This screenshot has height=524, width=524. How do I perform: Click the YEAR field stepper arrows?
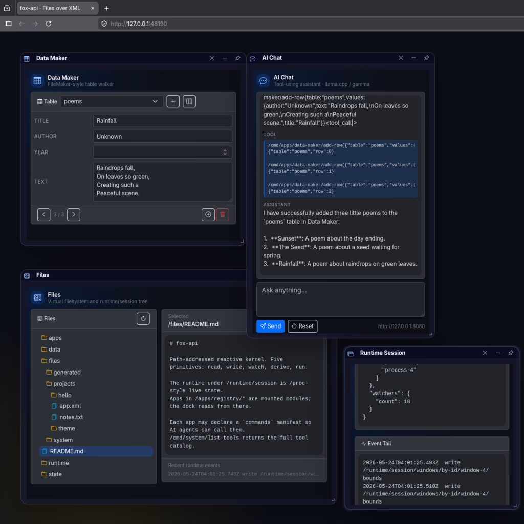point(225,152)
